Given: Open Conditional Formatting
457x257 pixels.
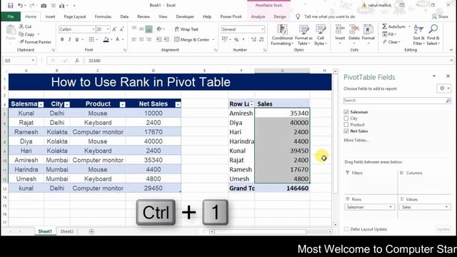Looking at the screenshot, I should [282, 35].
